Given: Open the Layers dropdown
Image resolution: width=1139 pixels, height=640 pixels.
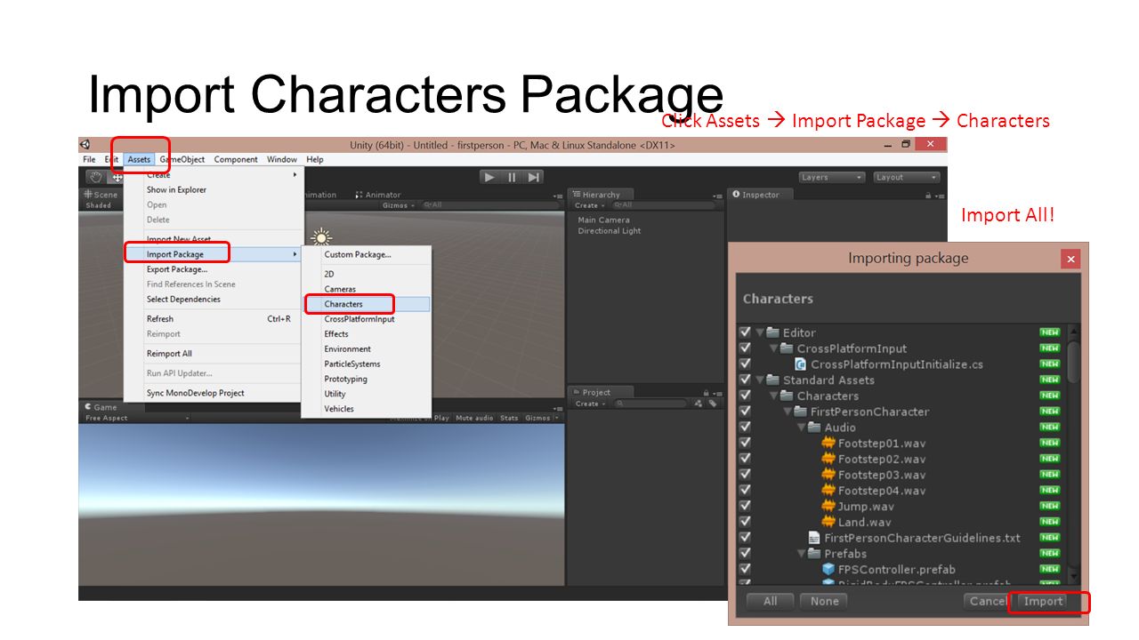Looking at the screenshot, I should coord(831,177).
